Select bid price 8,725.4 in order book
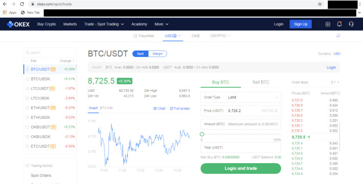The height and width of the screenshot is (184, 363). pyautogui.click(x=297, y=143)
